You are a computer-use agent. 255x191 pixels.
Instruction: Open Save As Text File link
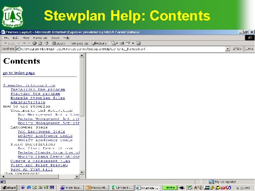32,169
